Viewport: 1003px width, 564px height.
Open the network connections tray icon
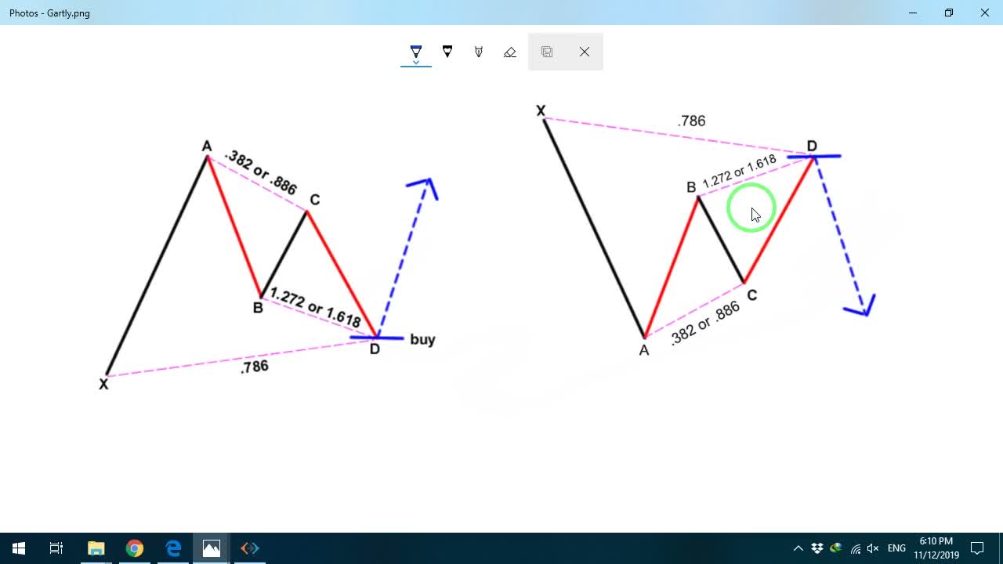tap(855, 548)
